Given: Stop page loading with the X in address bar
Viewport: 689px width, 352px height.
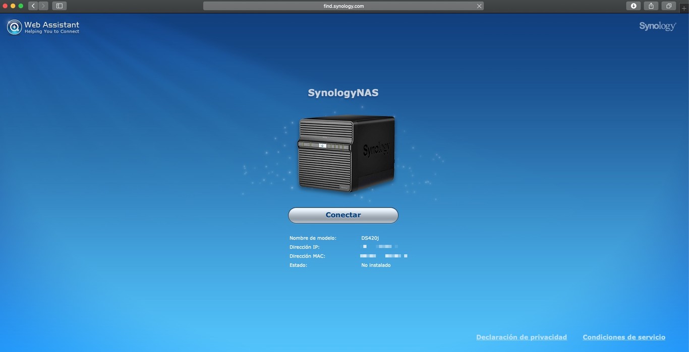Looking at the screenshot, I should pos(479,6).
